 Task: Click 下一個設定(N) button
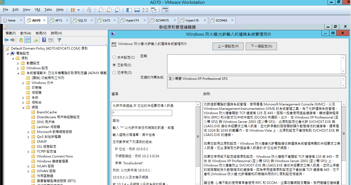point(261,46)
